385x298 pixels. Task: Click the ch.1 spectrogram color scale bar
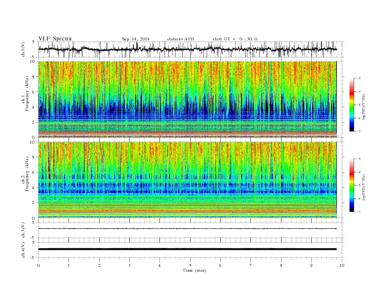point(351,105)
